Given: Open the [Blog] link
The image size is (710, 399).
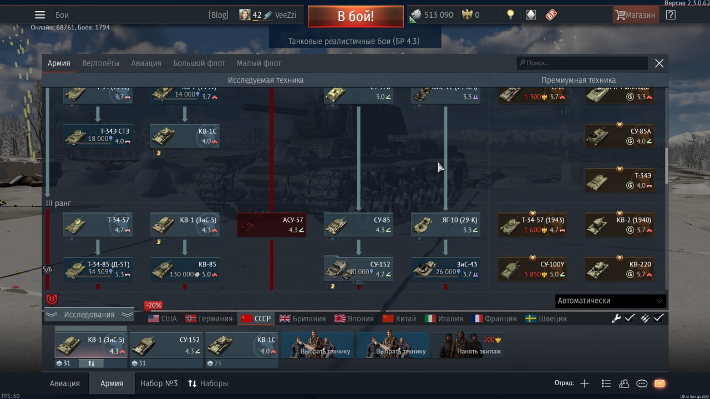Looking at the screenshot, I should click(x=218, y=15).
